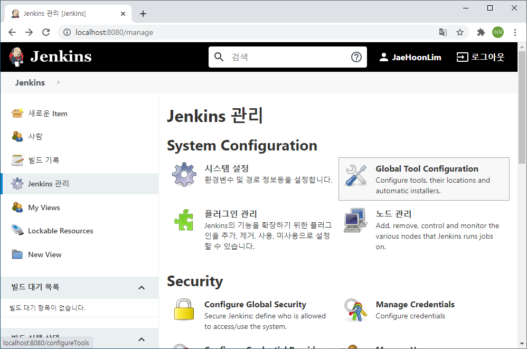Click the Jenkins title text in header

(61, 56)
